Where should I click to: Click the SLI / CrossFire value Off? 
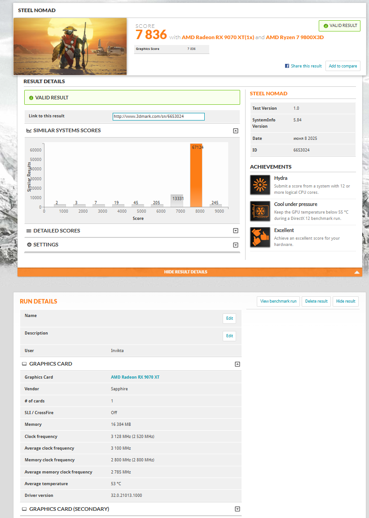[x=114, y=413]
